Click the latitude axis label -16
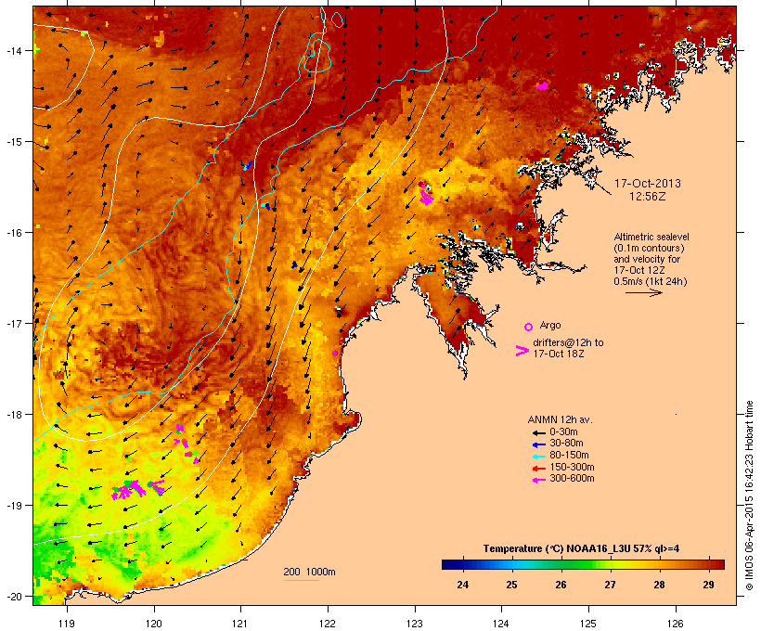 pos(13,233)
